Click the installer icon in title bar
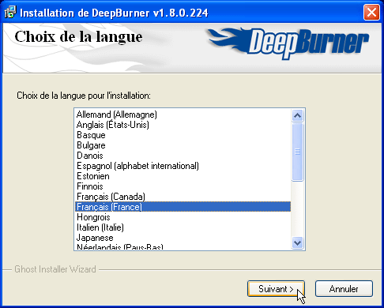This screenshot has width=384, height=308. pos(10,13)
